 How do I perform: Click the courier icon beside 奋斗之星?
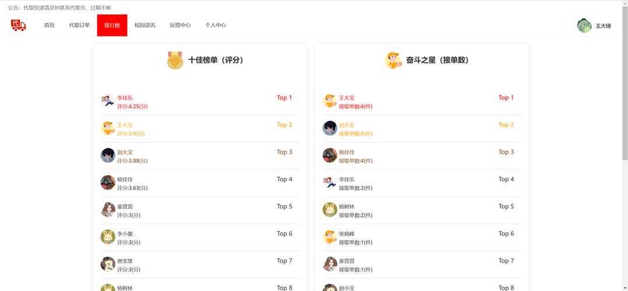(394, 60)
